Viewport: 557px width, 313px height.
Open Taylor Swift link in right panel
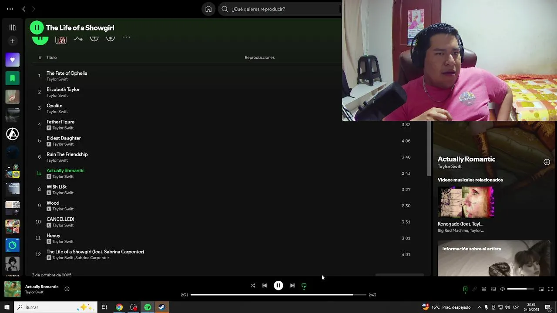[450, 166]
